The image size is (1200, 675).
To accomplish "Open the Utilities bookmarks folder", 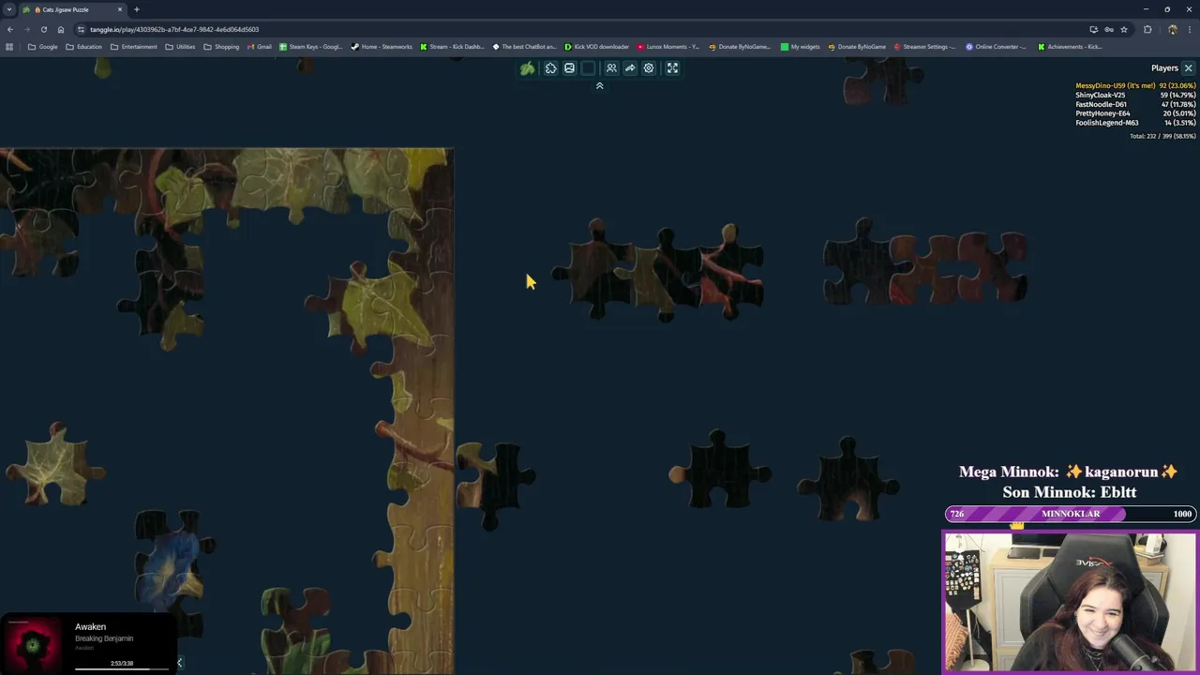I will [x=180, y=46].
